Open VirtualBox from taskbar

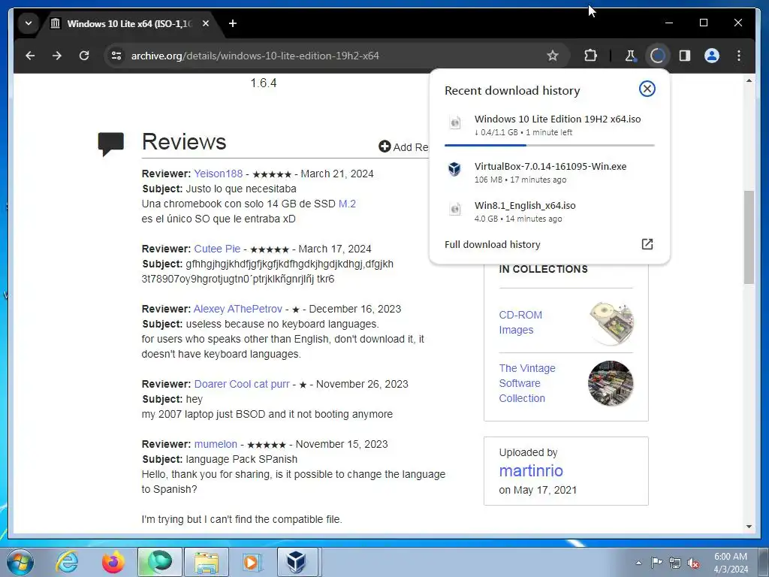[297, 562]
